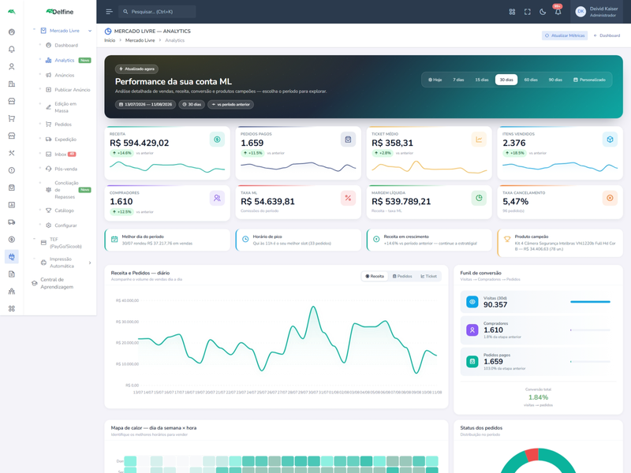Click the vs período anterior chip
This screenshot has height=473, width=631.
coord(230,104)
